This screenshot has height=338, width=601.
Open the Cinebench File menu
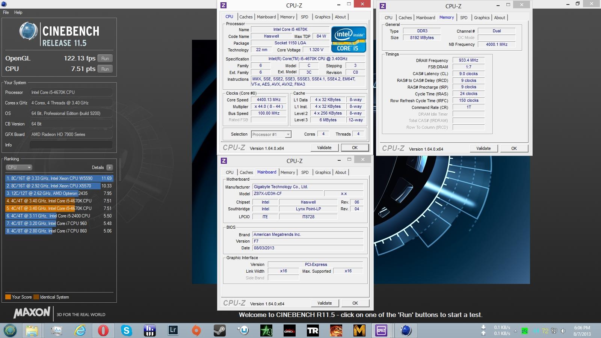pyautogui.click(x=6, y=12)
